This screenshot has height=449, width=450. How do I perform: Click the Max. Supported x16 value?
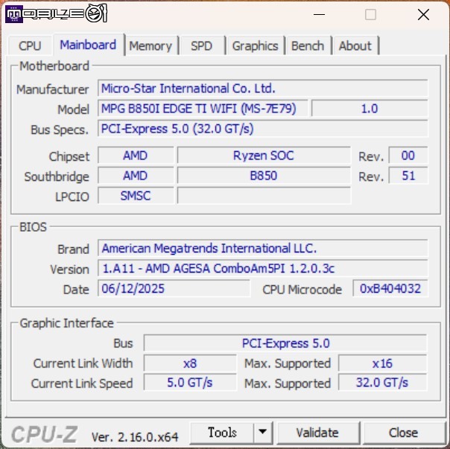tap(382, 363)
